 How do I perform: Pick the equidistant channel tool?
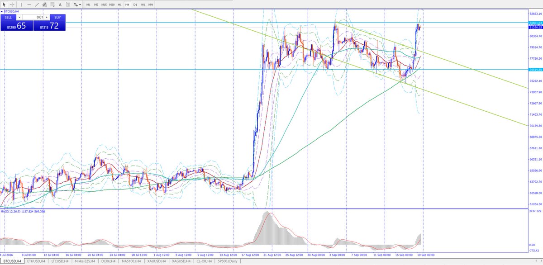click(x=44, y=5)
